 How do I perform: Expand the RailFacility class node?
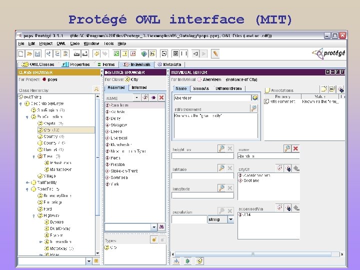coord(27,182)
